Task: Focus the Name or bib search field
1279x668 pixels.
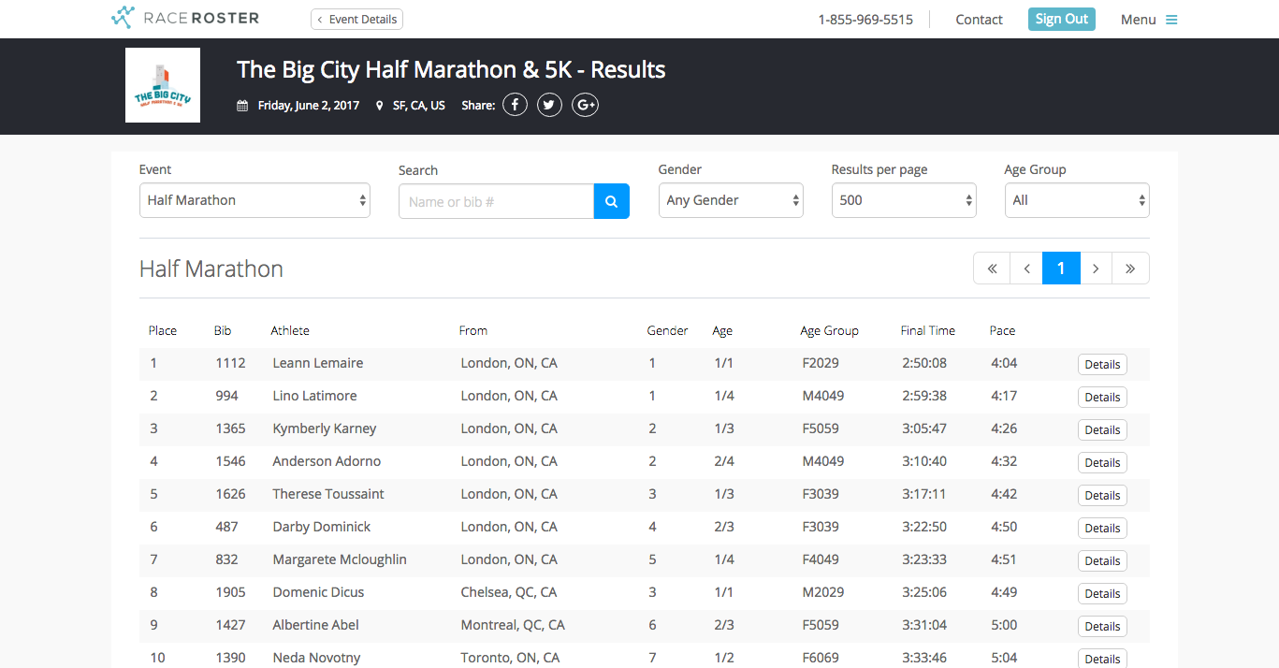Action: pos(496,201)
